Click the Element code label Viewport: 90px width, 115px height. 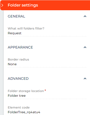pyautogui.click(x=19, y=107)
